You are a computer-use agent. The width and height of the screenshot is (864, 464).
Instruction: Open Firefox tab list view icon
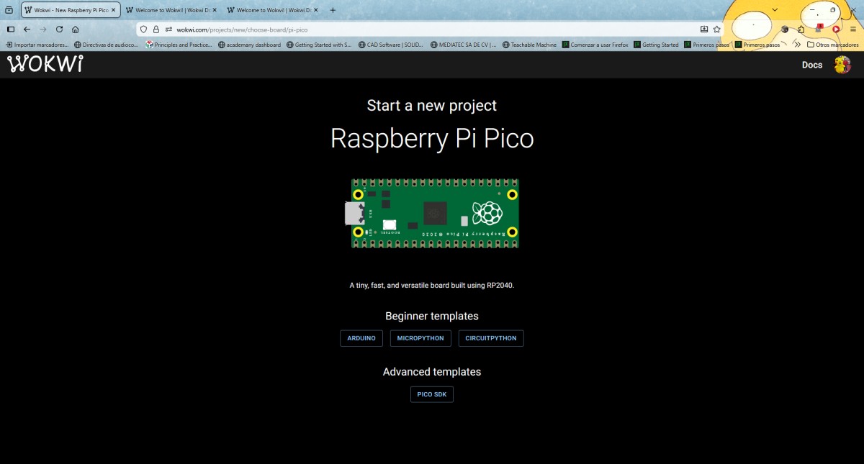tap(9, 10)
